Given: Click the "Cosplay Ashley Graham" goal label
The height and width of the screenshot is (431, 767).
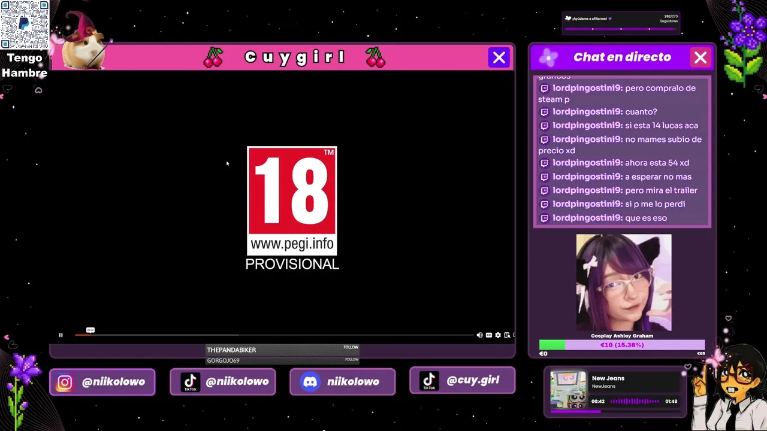Looking at the screenshot, I should coord(622,336).
